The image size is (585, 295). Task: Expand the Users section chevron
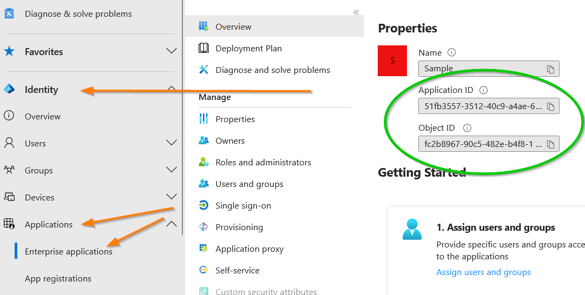[171, 143]
